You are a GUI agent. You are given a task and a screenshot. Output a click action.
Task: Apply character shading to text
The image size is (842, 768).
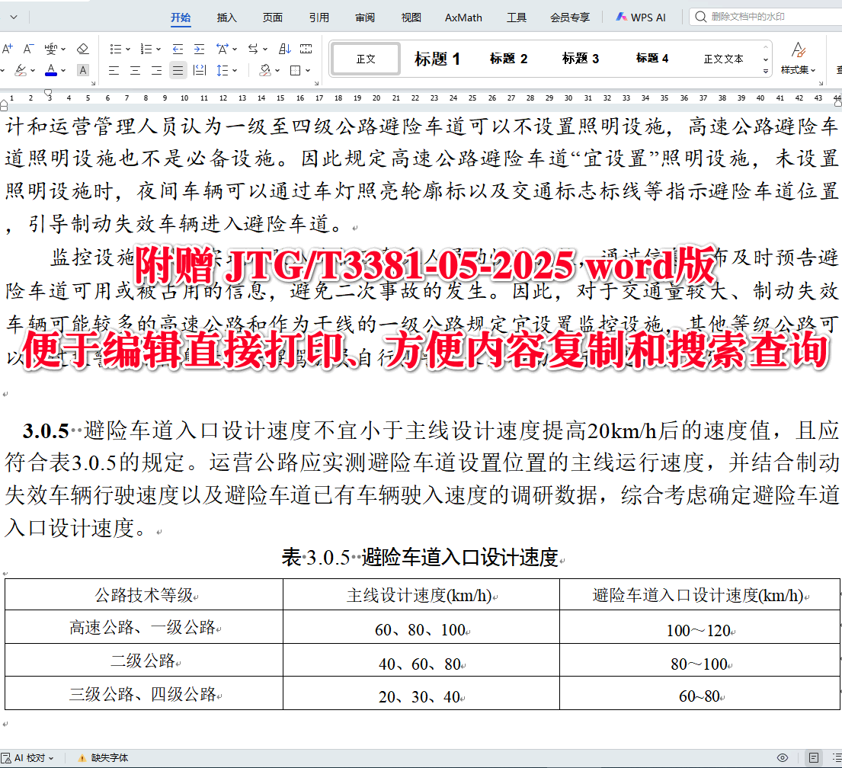point(82,71)
